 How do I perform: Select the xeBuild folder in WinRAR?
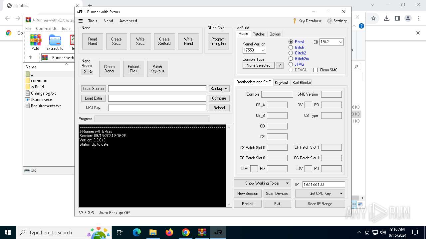point(37,87)
